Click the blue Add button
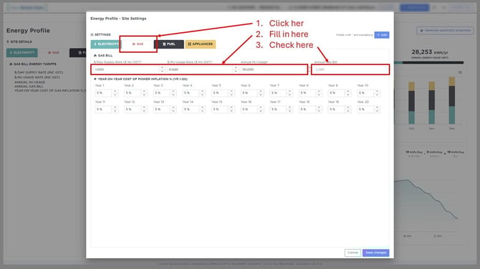The image size is (480, 269). tap(382, 35)
